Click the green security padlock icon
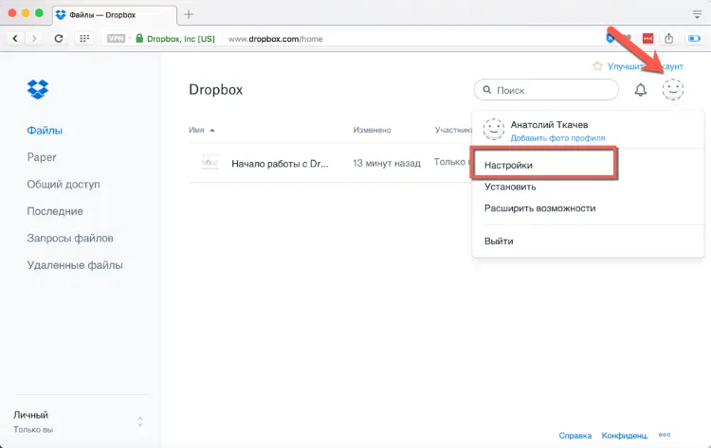The image size is (711, 448). point(139,39)
